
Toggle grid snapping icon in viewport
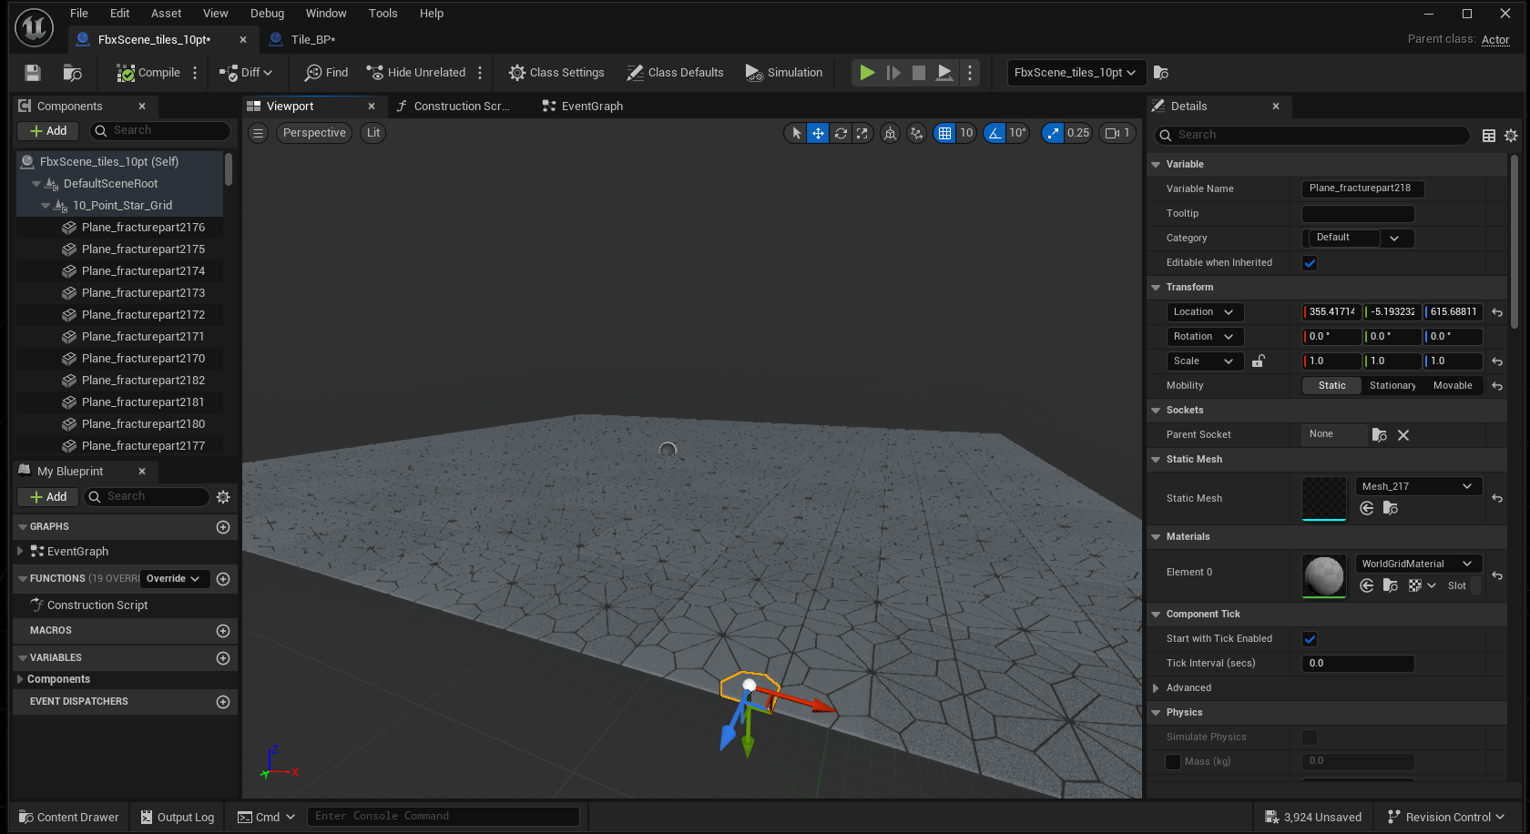click(x=944, y=133)
